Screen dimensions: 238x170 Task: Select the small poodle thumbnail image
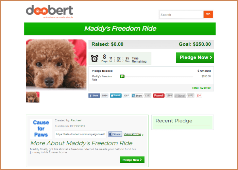click(x=33, y=97)
